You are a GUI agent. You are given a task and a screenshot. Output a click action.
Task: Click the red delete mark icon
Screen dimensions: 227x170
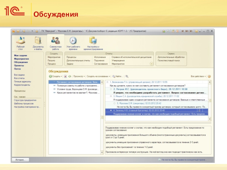coord(65,76)
